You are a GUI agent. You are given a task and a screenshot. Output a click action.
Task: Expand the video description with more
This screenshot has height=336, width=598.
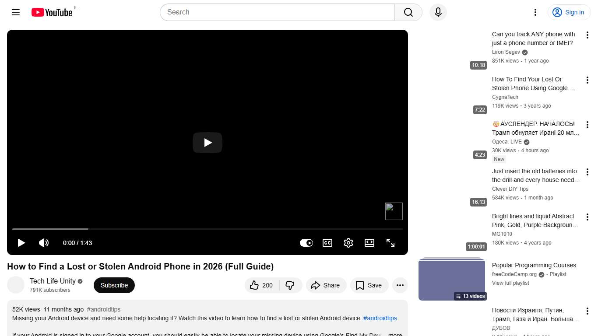click(x=394, y=334)
